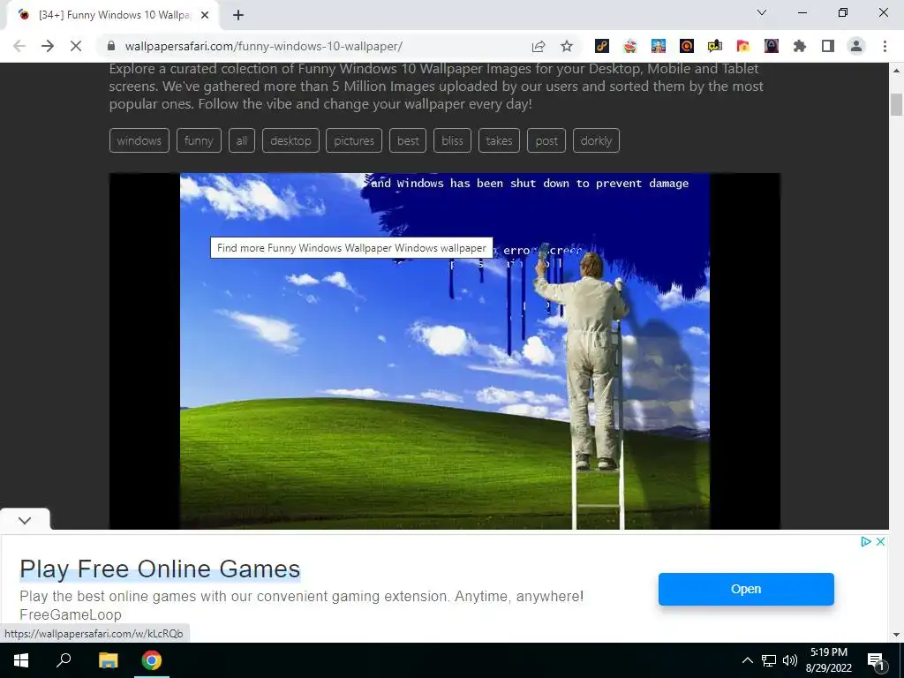904x678 pixels.
Task: Open the red and yellow folder extension icon
Action: [743, 46]
